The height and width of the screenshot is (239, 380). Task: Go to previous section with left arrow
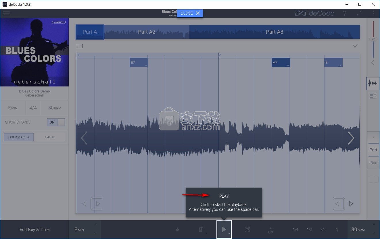[x=84, y=138]
